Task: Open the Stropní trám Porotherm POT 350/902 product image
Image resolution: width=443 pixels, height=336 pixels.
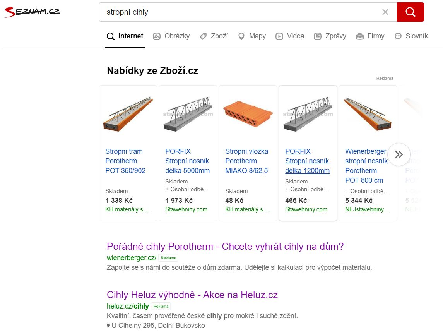Action: pyautogui.click(x=128, y=114)
